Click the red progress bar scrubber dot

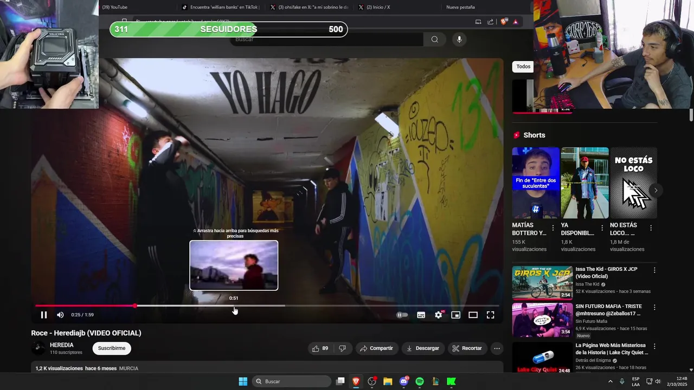pos(134,305)
